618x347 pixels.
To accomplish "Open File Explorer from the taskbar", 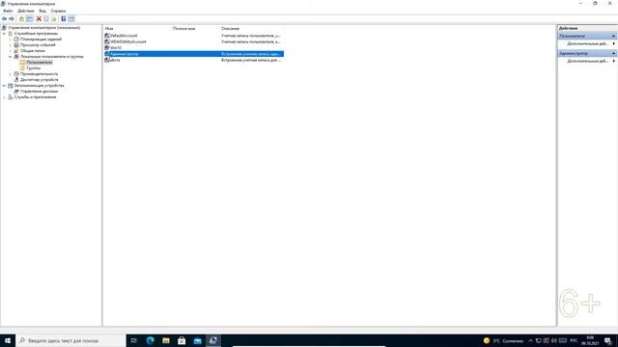I will pyautogui.click(x=166, y=340).
